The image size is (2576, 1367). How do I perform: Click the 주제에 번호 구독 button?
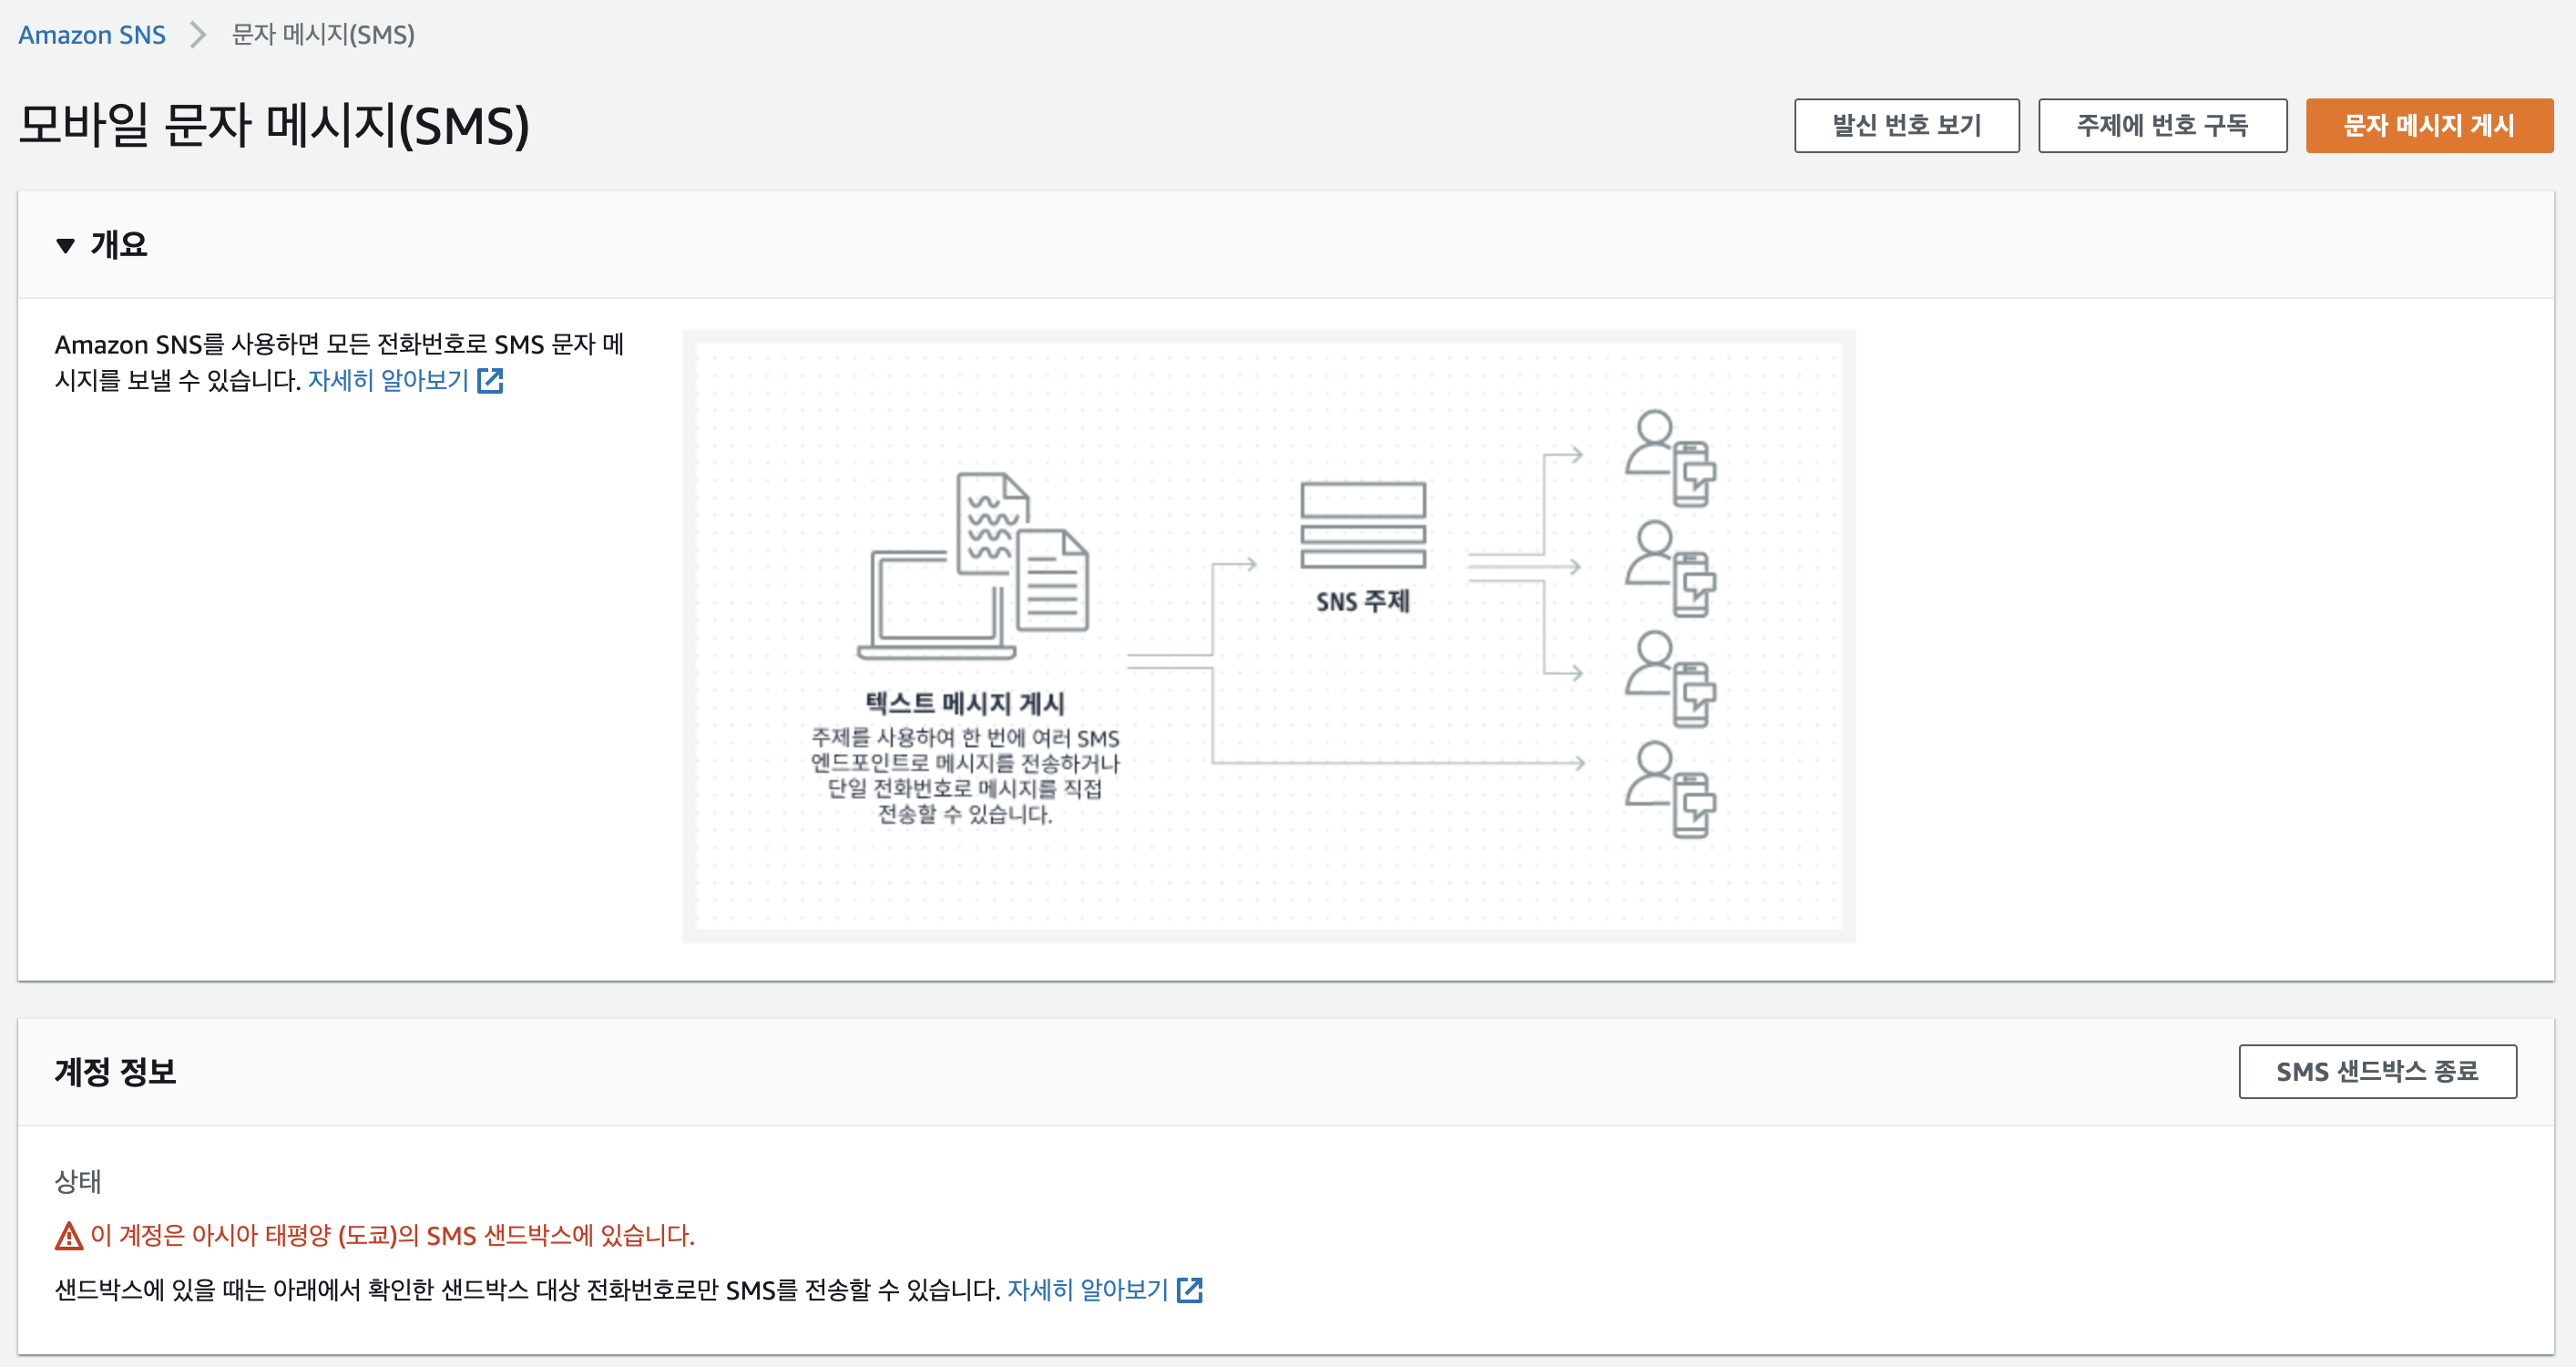click(x=2162, y=125)
